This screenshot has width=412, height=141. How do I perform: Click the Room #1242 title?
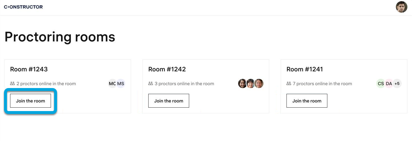[x=167, y=69]
